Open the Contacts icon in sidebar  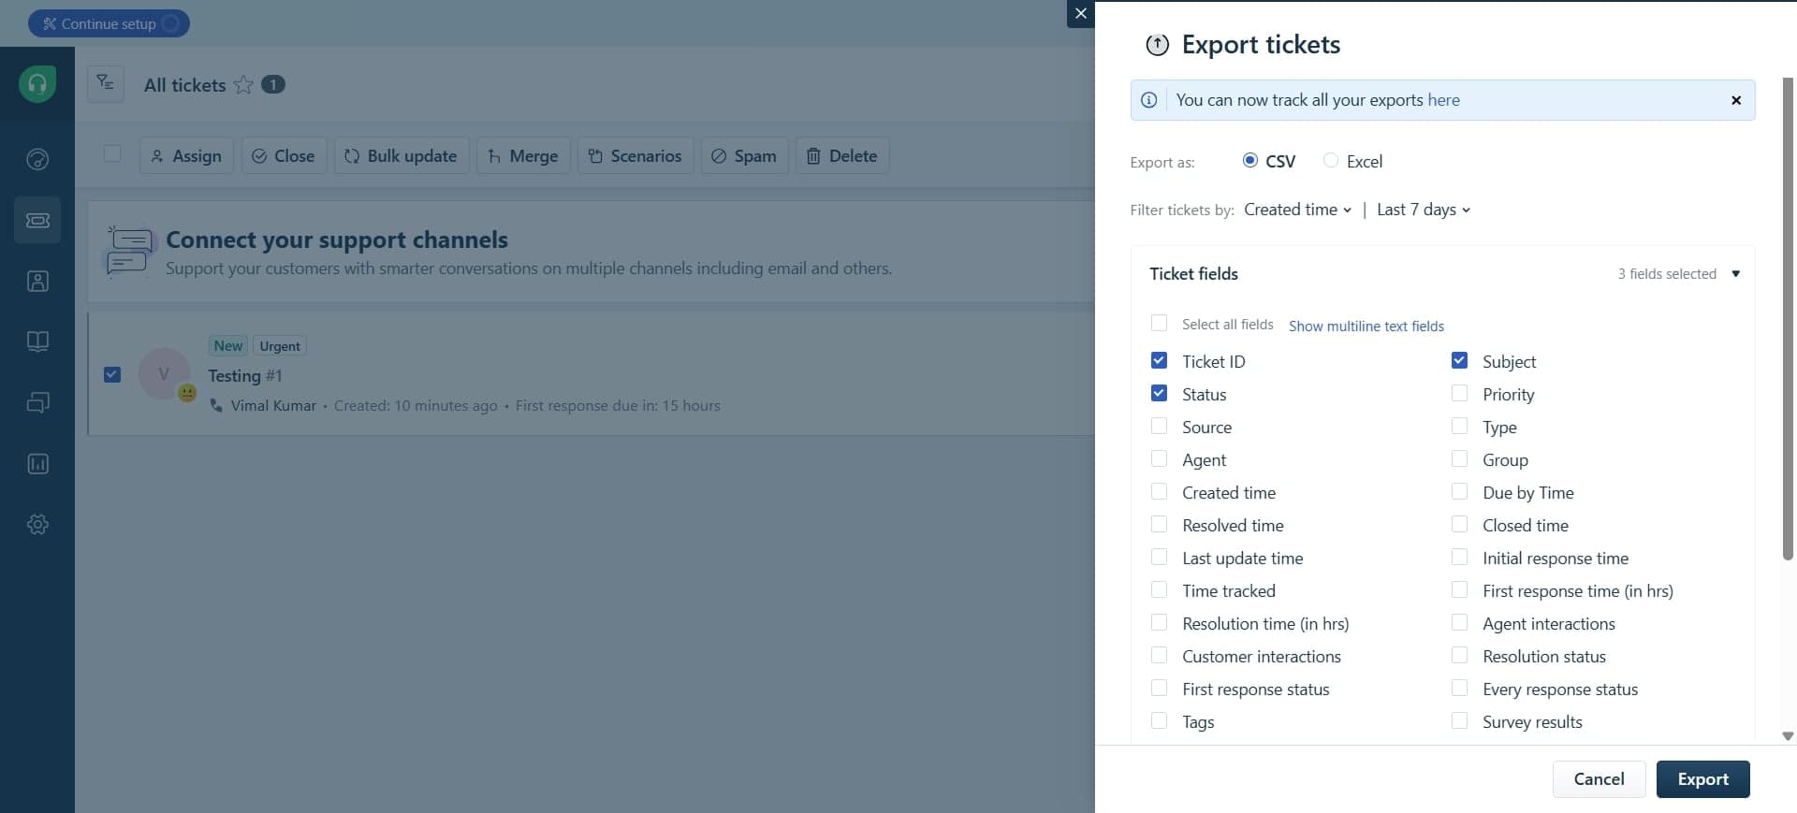pyautogui.click(x=37, y=281)
